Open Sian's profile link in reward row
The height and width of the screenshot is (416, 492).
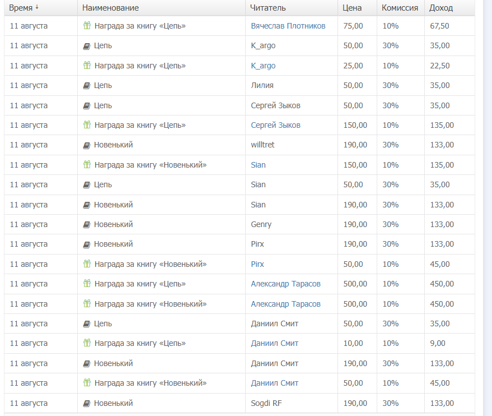coord(258,165)
